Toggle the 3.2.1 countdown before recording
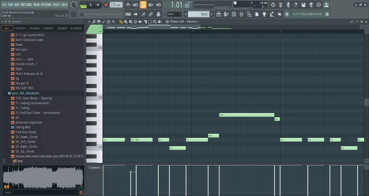Screen dimensions: 369x196 143,5
